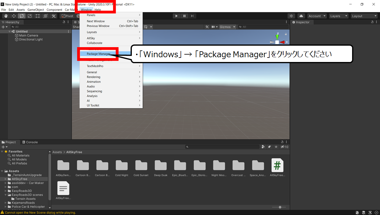Open custom editor tools wrench icon

click(x=54, y=16)
